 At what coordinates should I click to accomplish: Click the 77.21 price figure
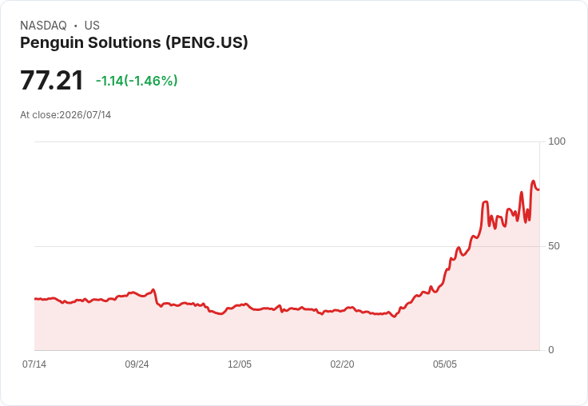(52, 80)
